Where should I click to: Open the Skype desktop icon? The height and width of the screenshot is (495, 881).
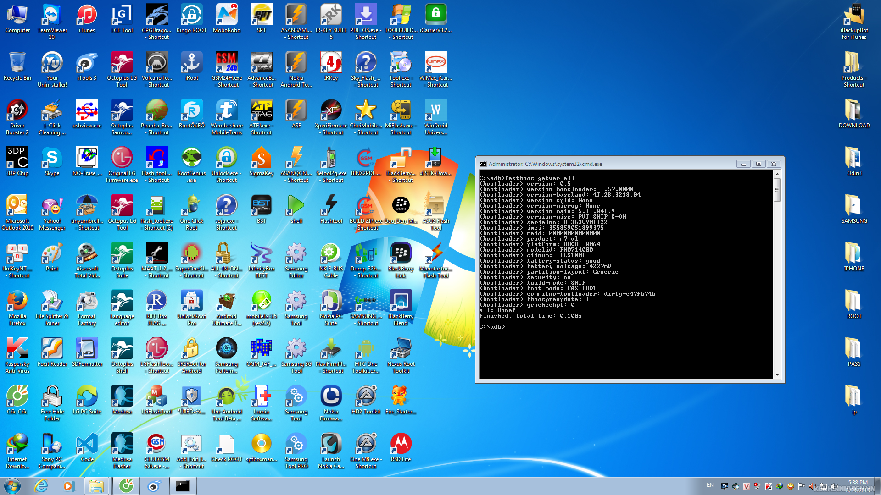click(52, 161)
